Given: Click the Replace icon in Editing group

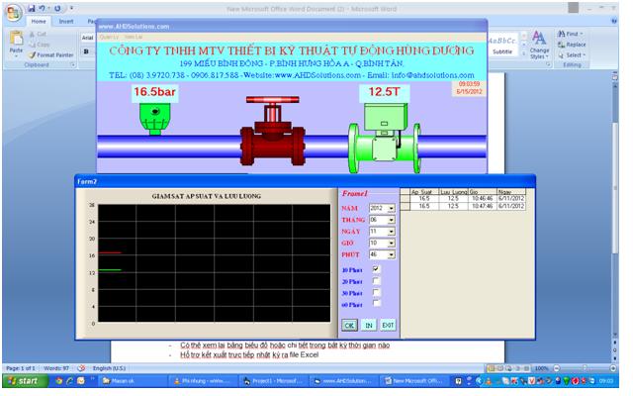Looking at the screenshot, I should coord(573,45).
